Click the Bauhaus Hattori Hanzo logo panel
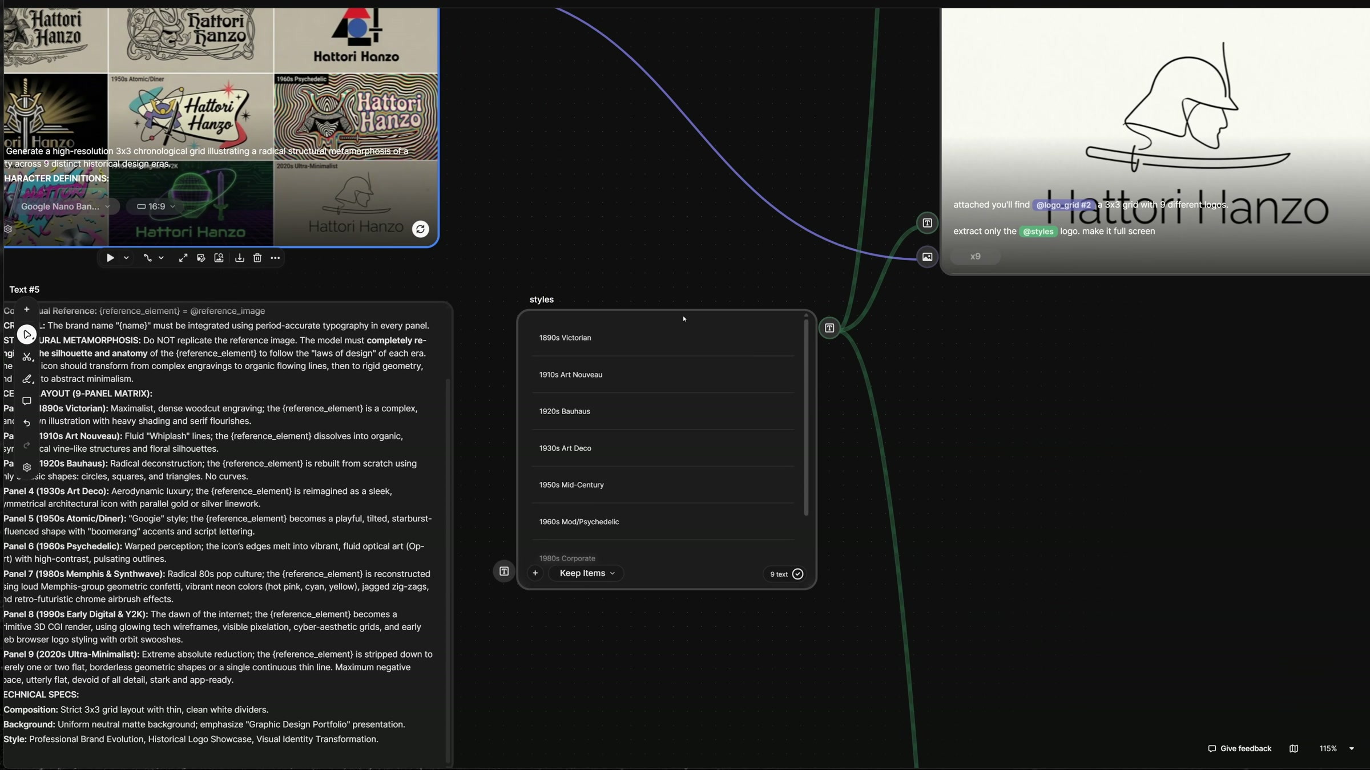The width and height of the screenshot is (1370, 770). (x=356, y=40)
